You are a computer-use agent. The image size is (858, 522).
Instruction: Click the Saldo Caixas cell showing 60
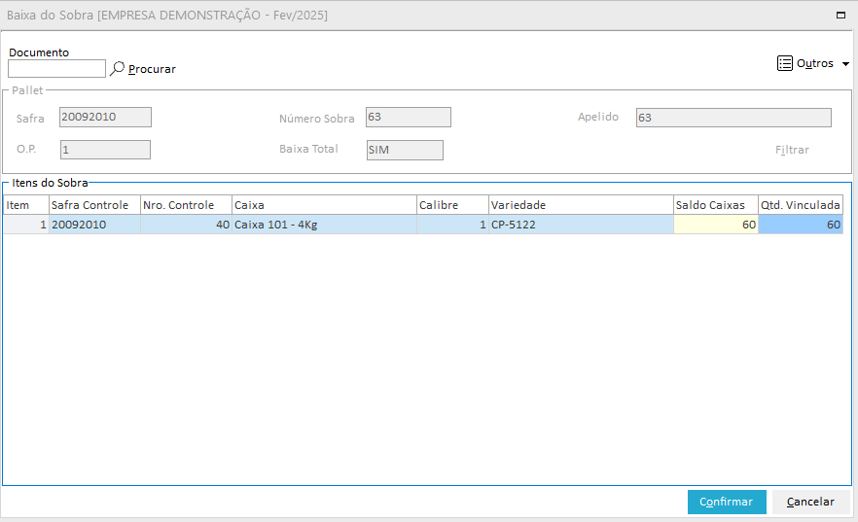coord(716,225)
